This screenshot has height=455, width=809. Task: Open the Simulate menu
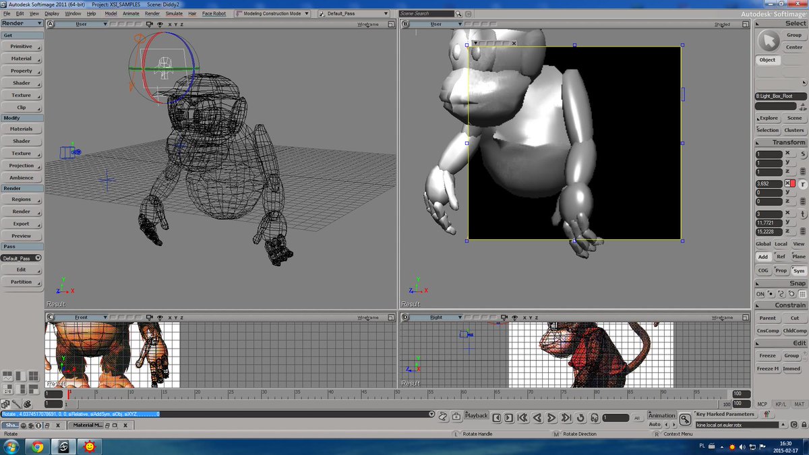(174, 13)
